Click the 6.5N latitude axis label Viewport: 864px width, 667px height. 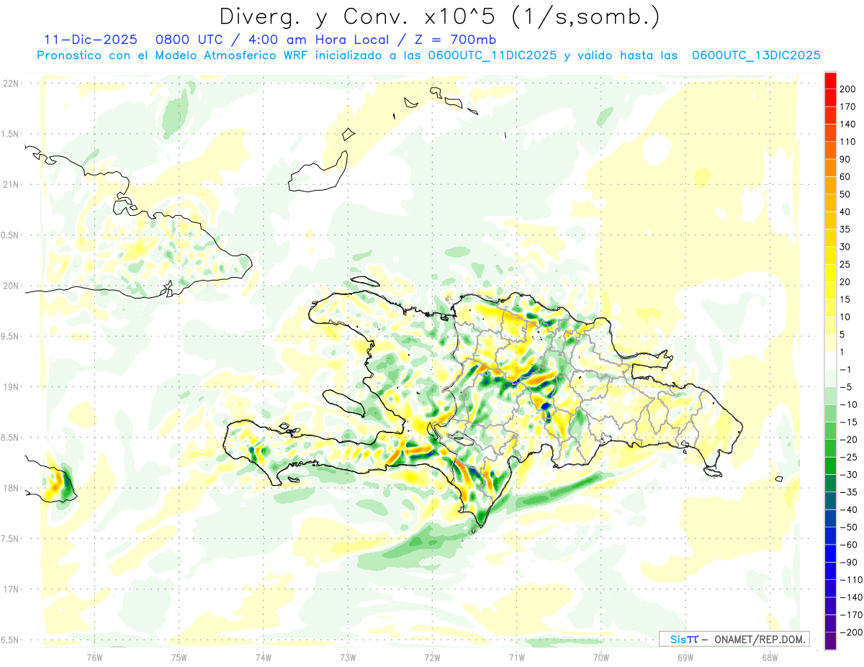tap(11, 640)
